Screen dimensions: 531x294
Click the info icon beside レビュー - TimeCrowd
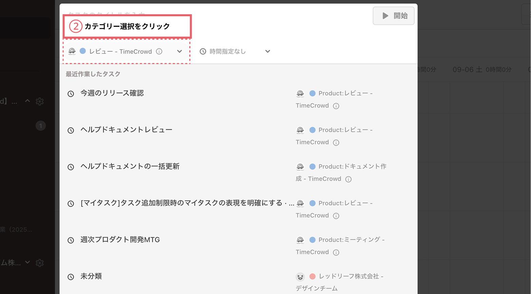coord(159,51)
